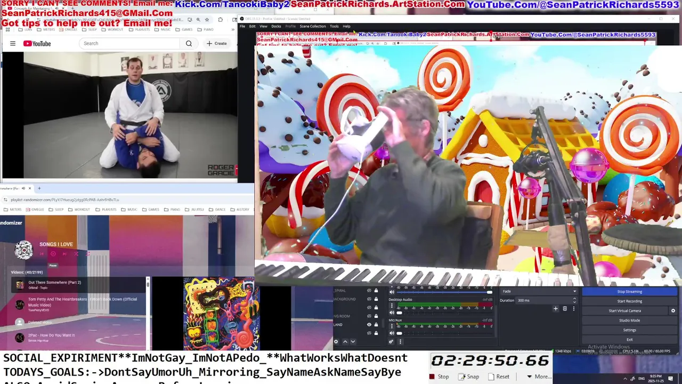Open the MUSIC bookmark folder in YouTube window
This screenshot has height=384, width=682.
pos(164,29)
